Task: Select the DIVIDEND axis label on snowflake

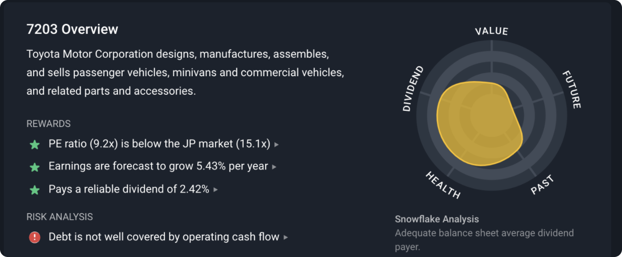Action: 413,88
